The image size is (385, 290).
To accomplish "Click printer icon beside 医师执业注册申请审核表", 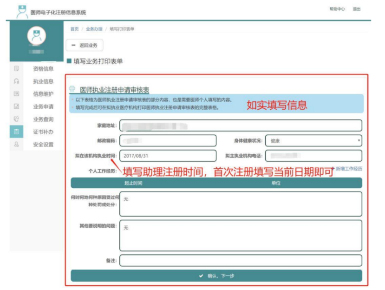I will point(72,89).
